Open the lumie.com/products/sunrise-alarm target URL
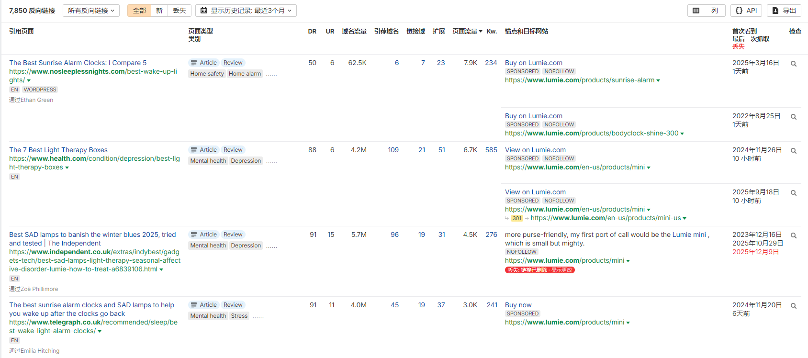 click(x=580, y=80)
